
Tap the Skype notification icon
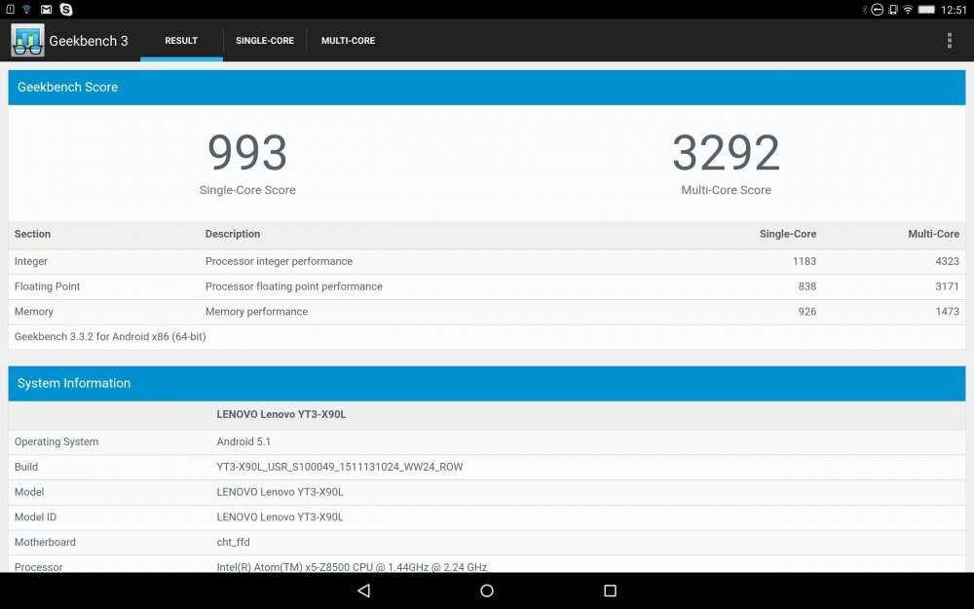pyautogui.click(x=65, y=9)
